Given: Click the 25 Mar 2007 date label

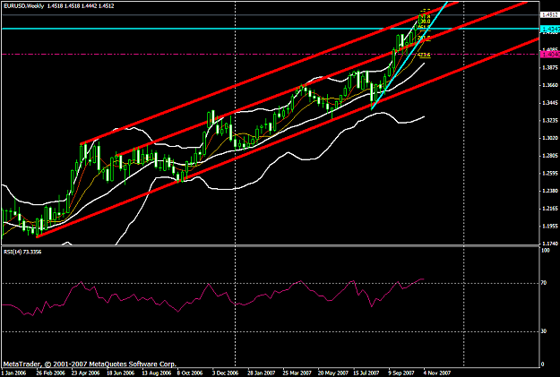Looking at the screenshot, I should coord(297,373).
